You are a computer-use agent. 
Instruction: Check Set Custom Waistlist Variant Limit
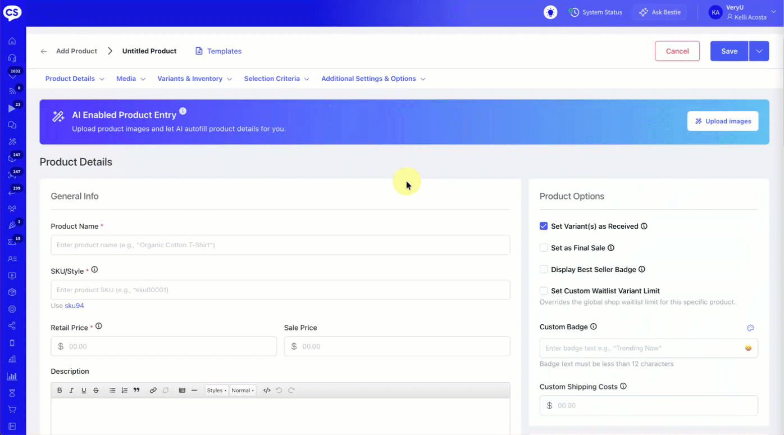click(x=544, y=291)
